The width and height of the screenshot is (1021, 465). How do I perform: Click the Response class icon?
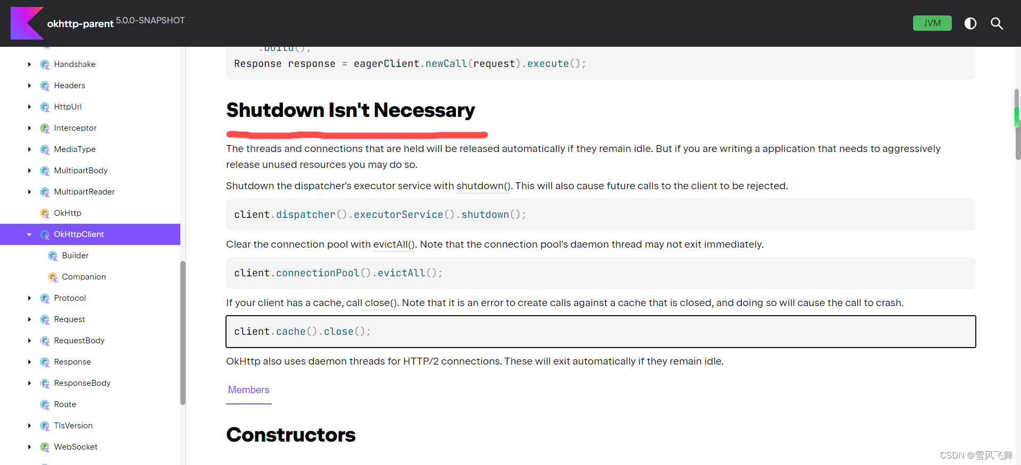[45, 362]
